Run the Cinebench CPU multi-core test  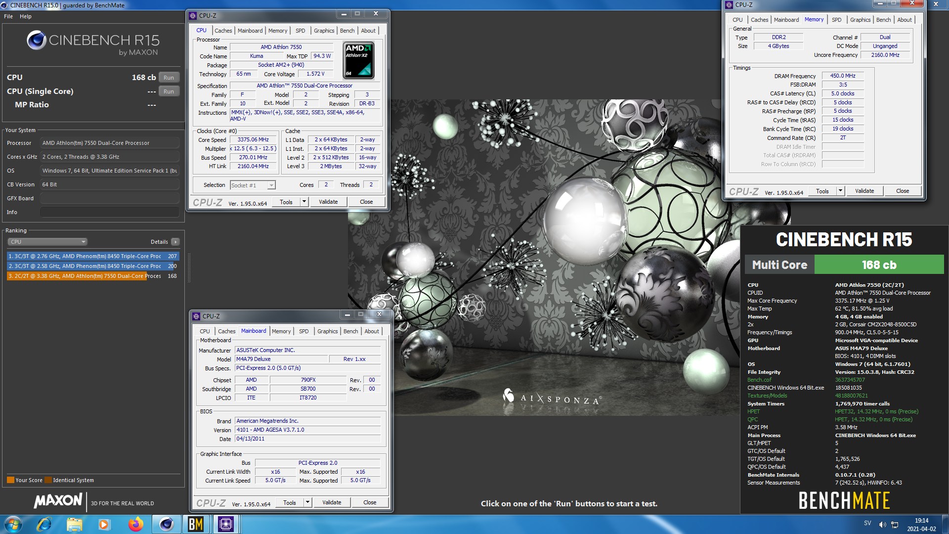pyautogui.click(x=169, y=78)
